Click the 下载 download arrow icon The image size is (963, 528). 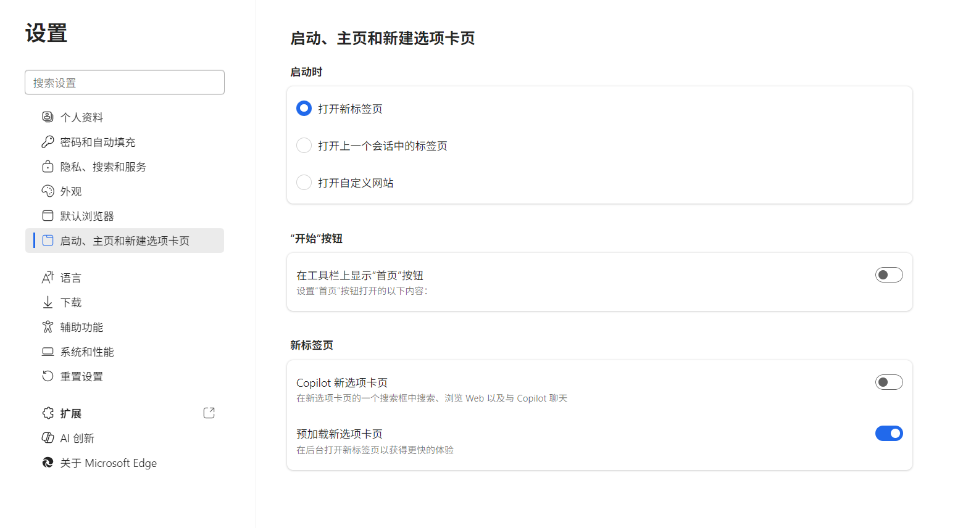click(48, 302)
